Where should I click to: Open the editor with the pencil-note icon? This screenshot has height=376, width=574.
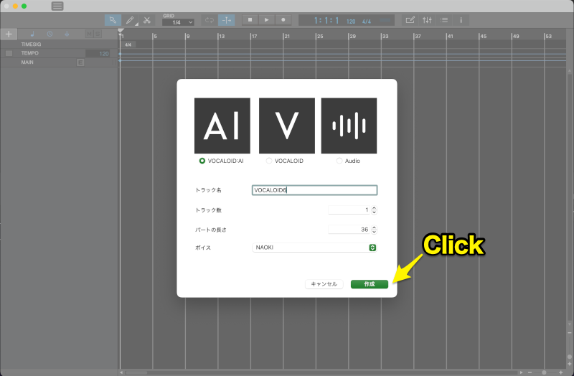tap(410, 20)
